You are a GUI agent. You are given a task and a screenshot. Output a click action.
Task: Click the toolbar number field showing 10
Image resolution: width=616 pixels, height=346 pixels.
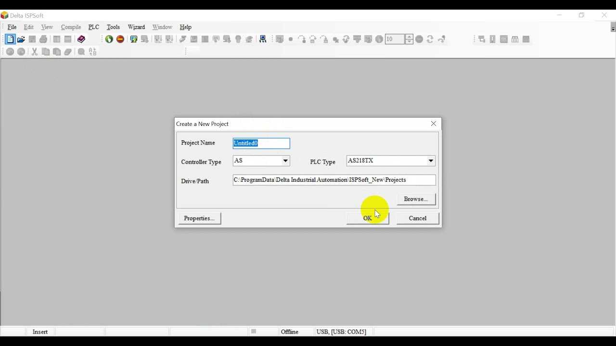click(x=395, y=39)
